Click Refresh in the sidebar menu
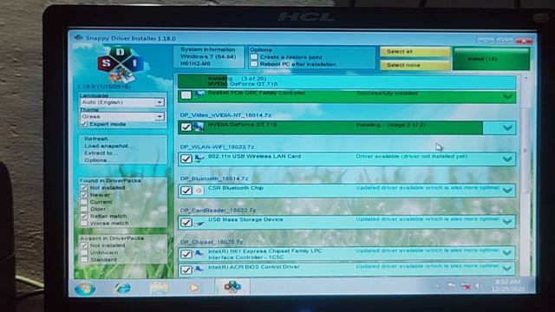 tap(96, 139)
